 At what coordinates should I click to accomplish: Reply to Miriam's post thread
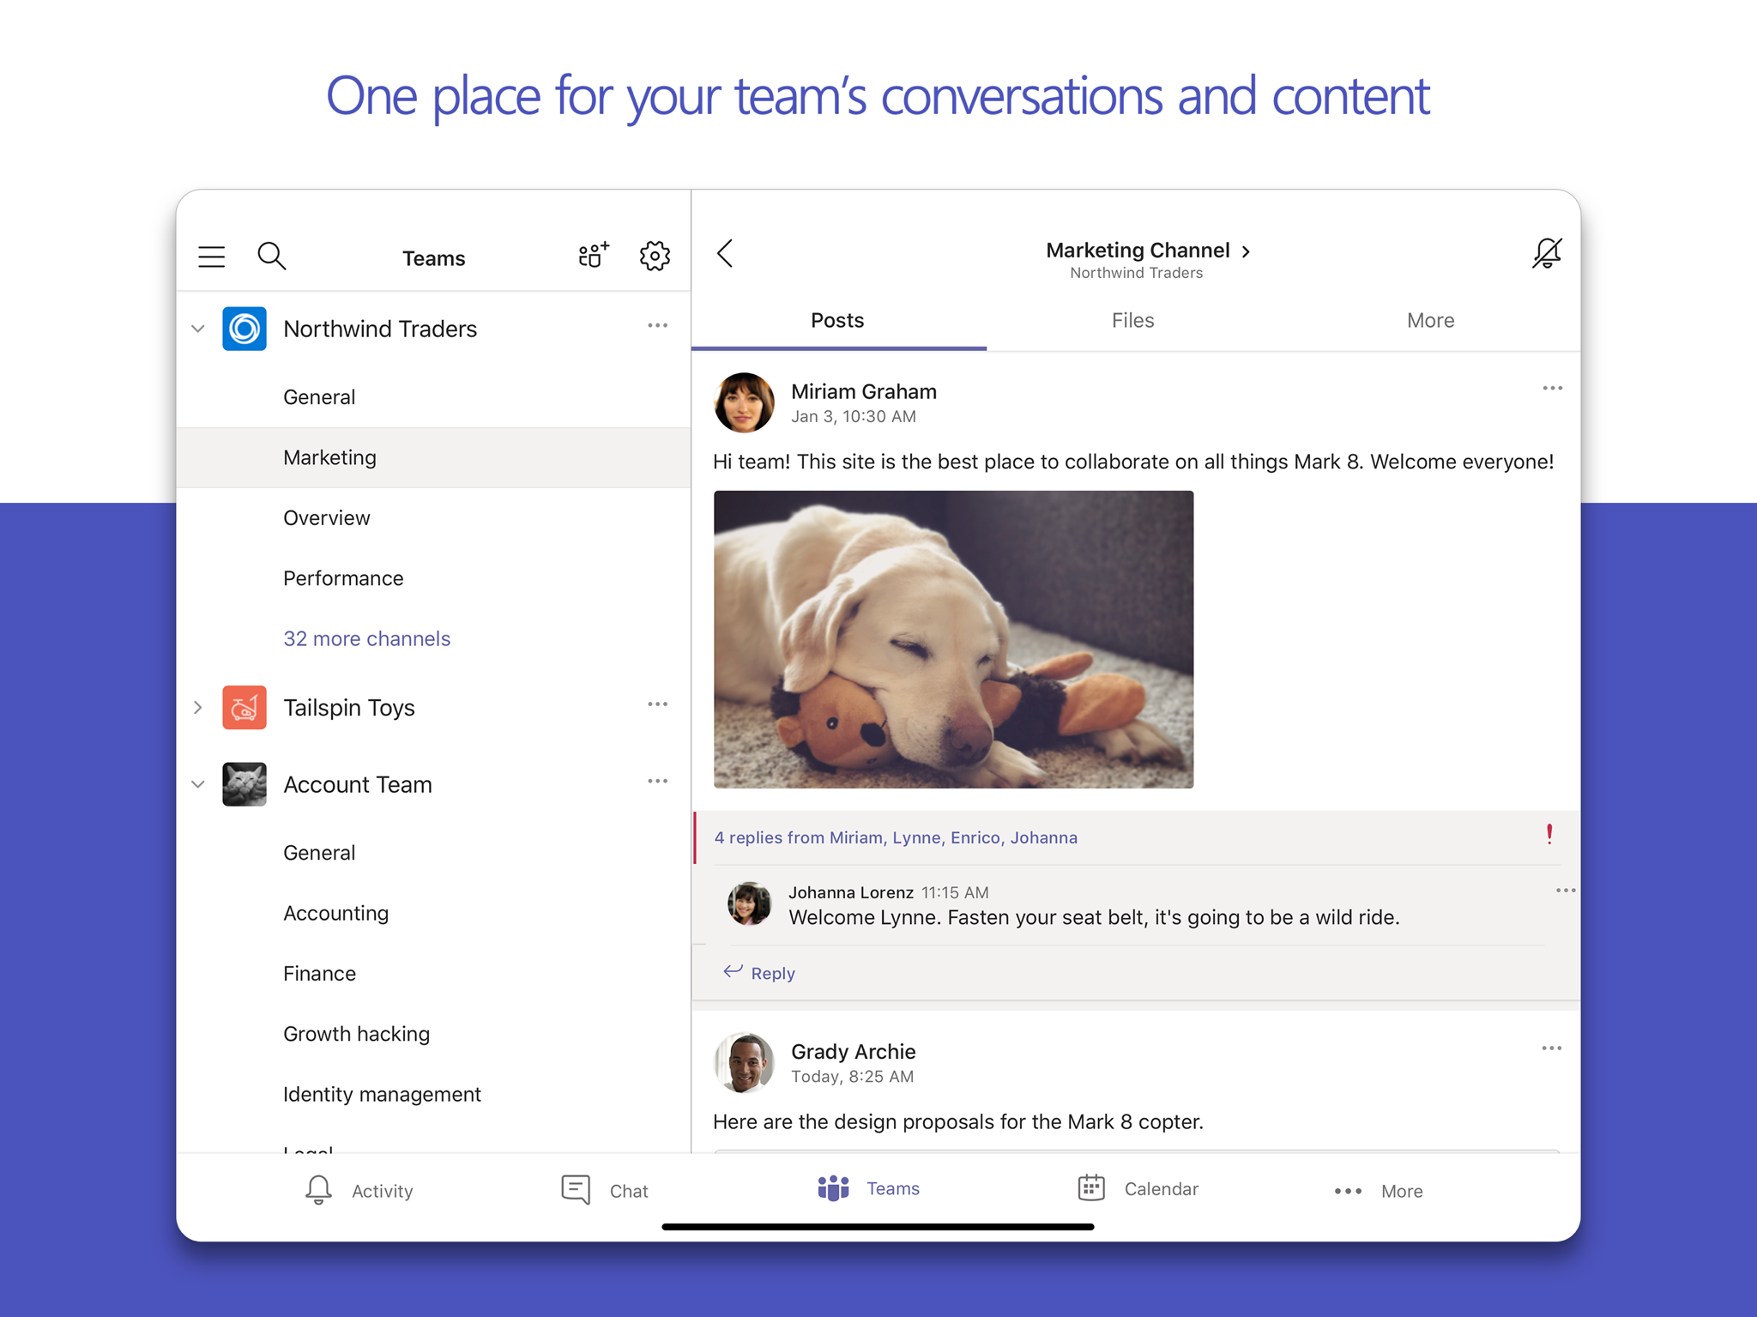point(760,973)
